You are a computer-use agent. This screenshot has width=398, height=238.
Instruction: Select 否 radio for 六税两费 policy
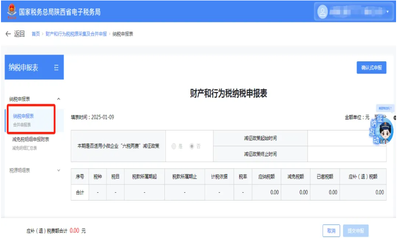pos(192,146)
